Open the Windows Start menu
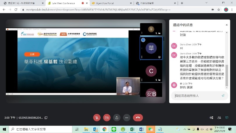Screen dimensions: 236x133 [x=4, y=129]
